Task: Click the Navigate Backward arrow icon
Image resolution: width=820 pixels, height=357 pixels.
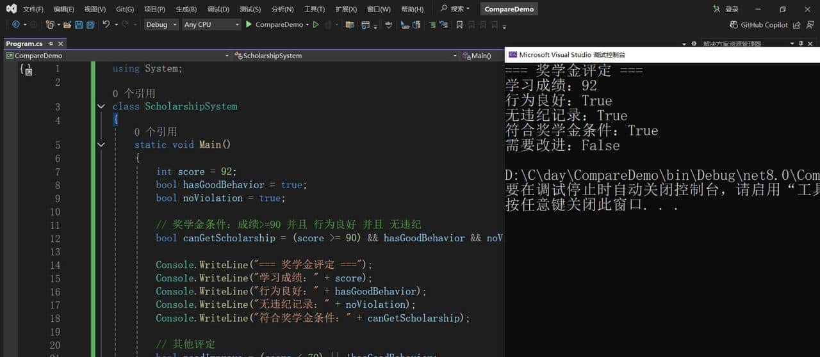Action: coord(16,24)
